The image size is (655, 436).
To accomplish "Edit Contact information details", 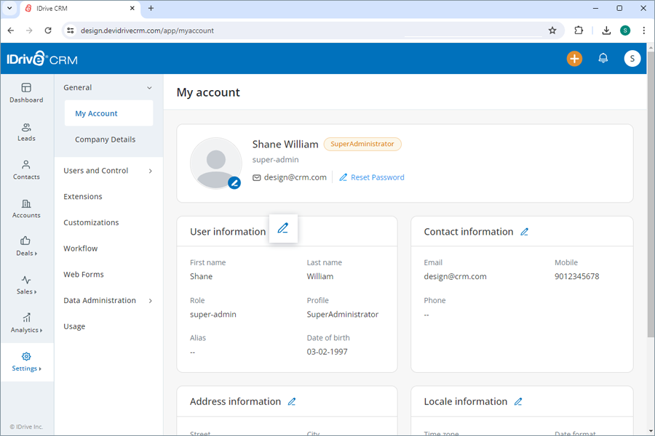I will 524,231.
